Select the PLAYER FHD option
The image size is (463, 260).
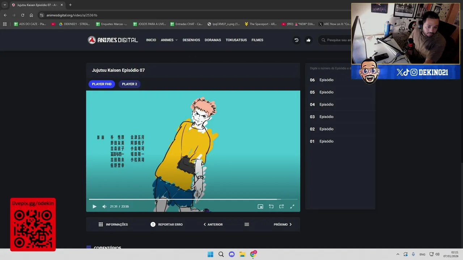(102, 84)
